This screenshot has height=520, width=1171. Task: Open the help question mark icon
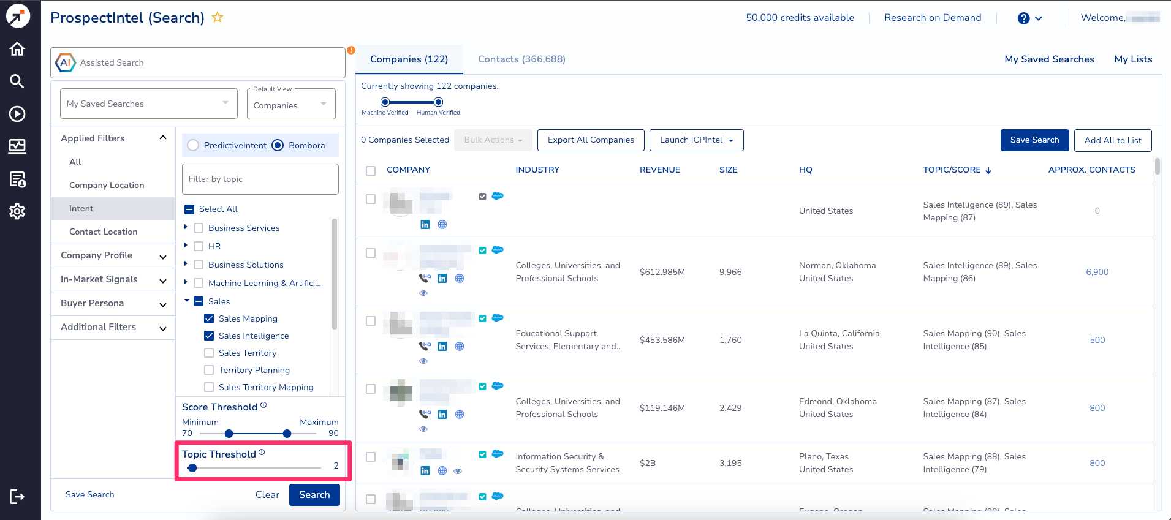point(1023,18)
